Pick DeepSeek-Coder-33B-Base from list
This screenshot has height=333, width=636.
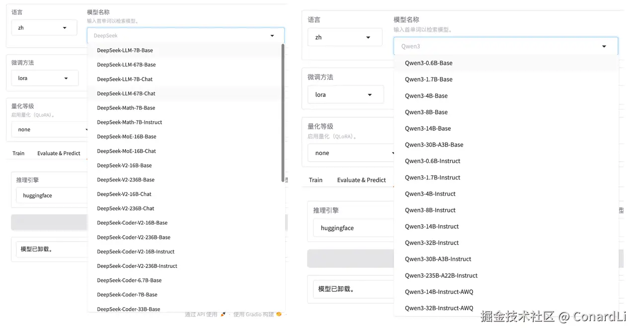(184, 308)
